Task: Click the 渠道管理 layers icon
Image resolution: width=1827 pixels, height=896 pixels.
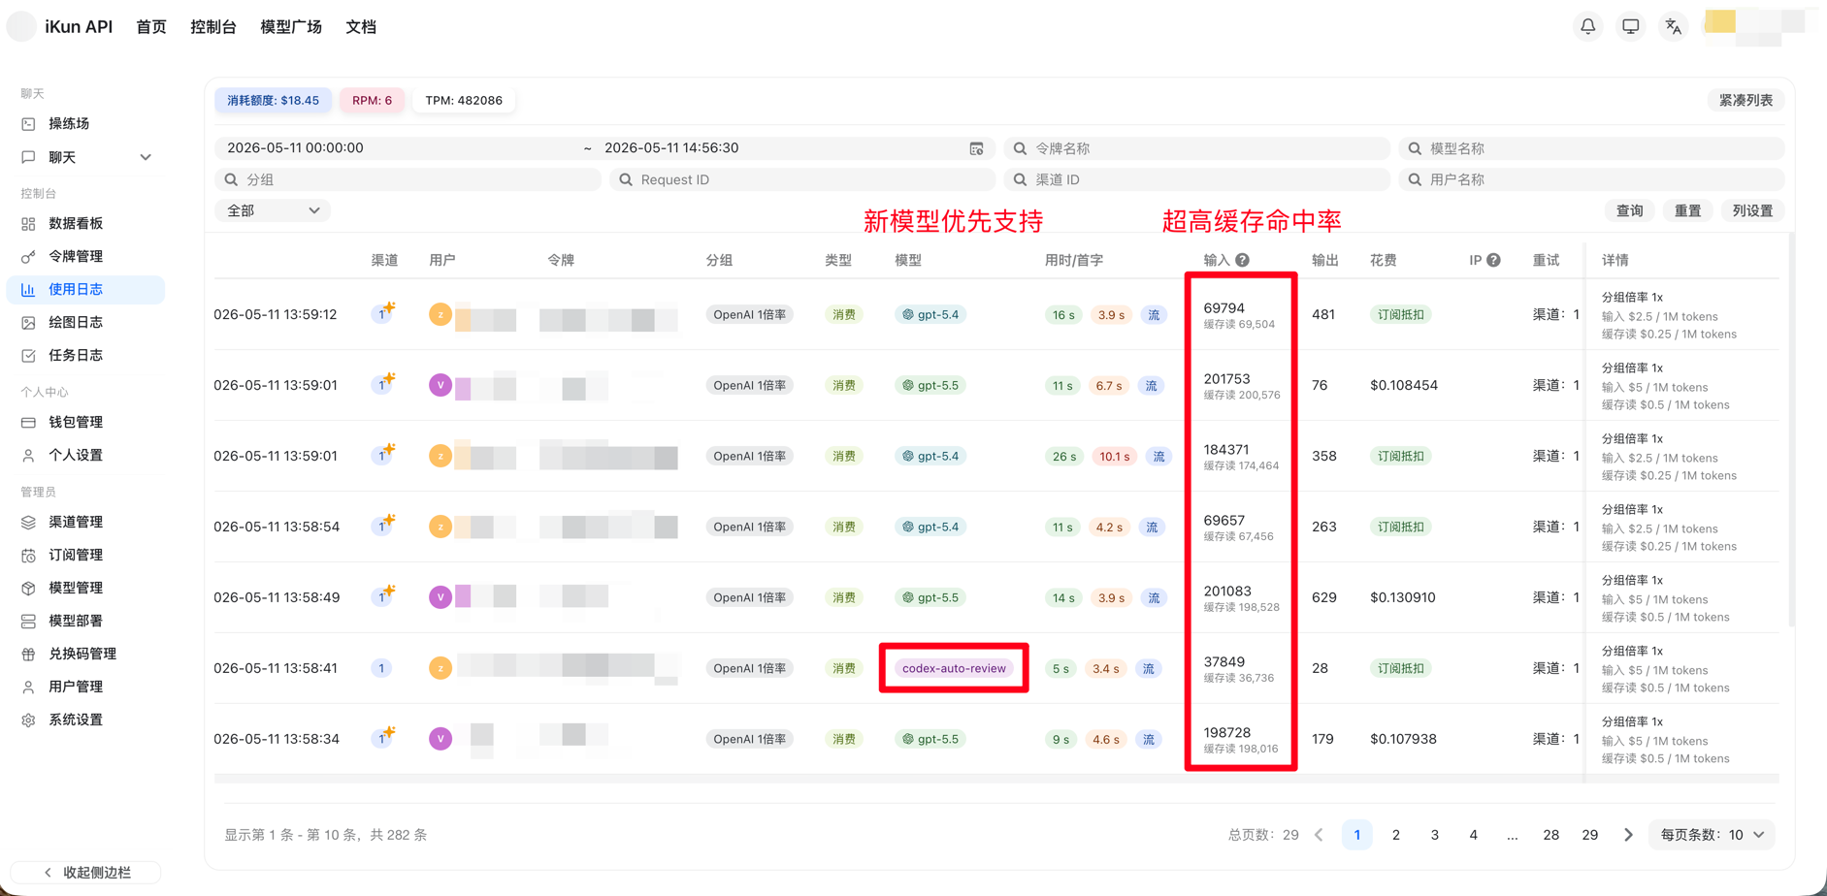Action: coord(28,523)
